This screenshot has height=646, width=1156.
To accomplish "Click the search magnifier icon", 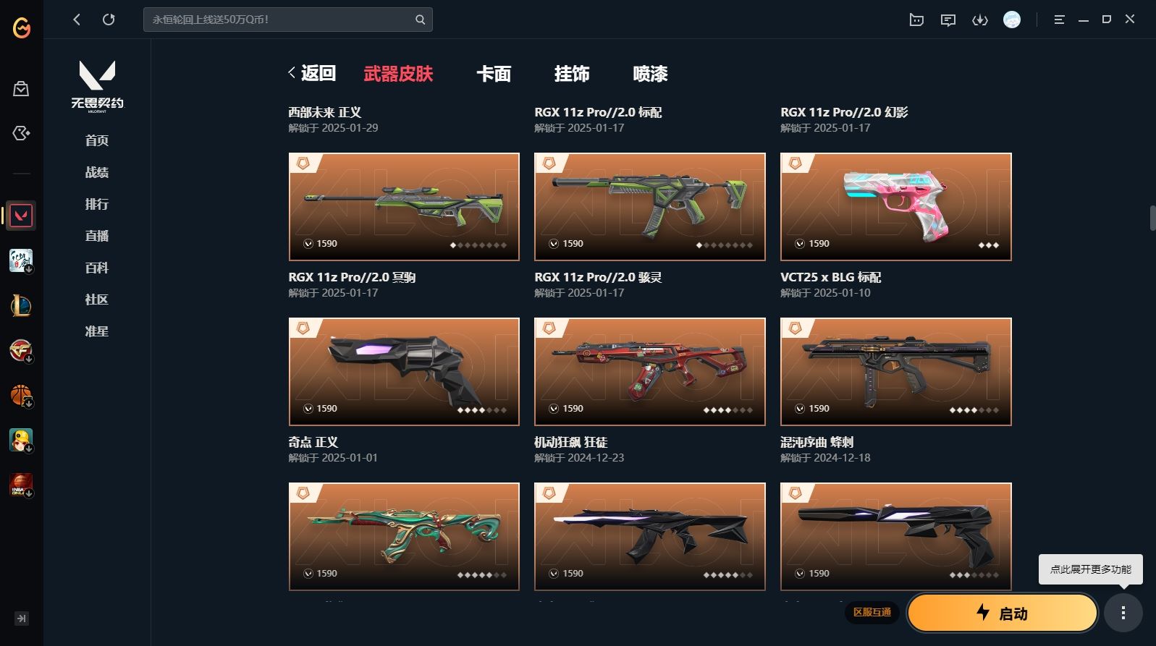I will (x=420, y=20).
